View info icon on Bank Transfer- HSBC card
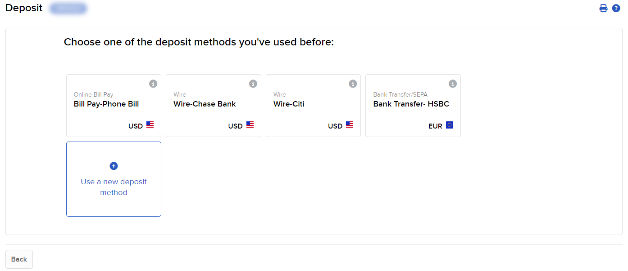The height and width of the screenshot is (271, 628). point(452,84)
